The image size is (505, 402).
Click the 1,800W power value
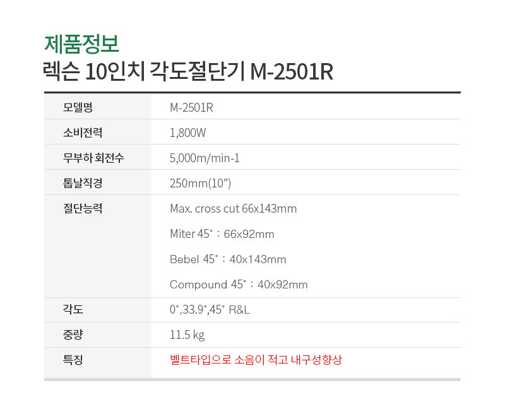tap(187, 133)
